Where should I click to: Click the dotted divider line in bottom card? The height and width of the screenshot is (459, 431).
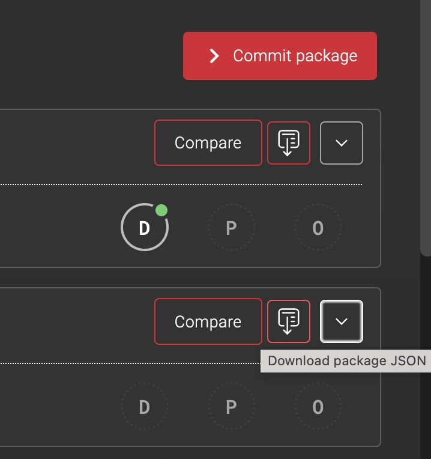pos(120,363)
